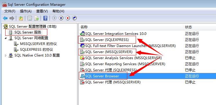This screenshot has height=105, width=216.
Task: Select the SQL Server (MSSQLSERVER) service
Action: [109, 52]
